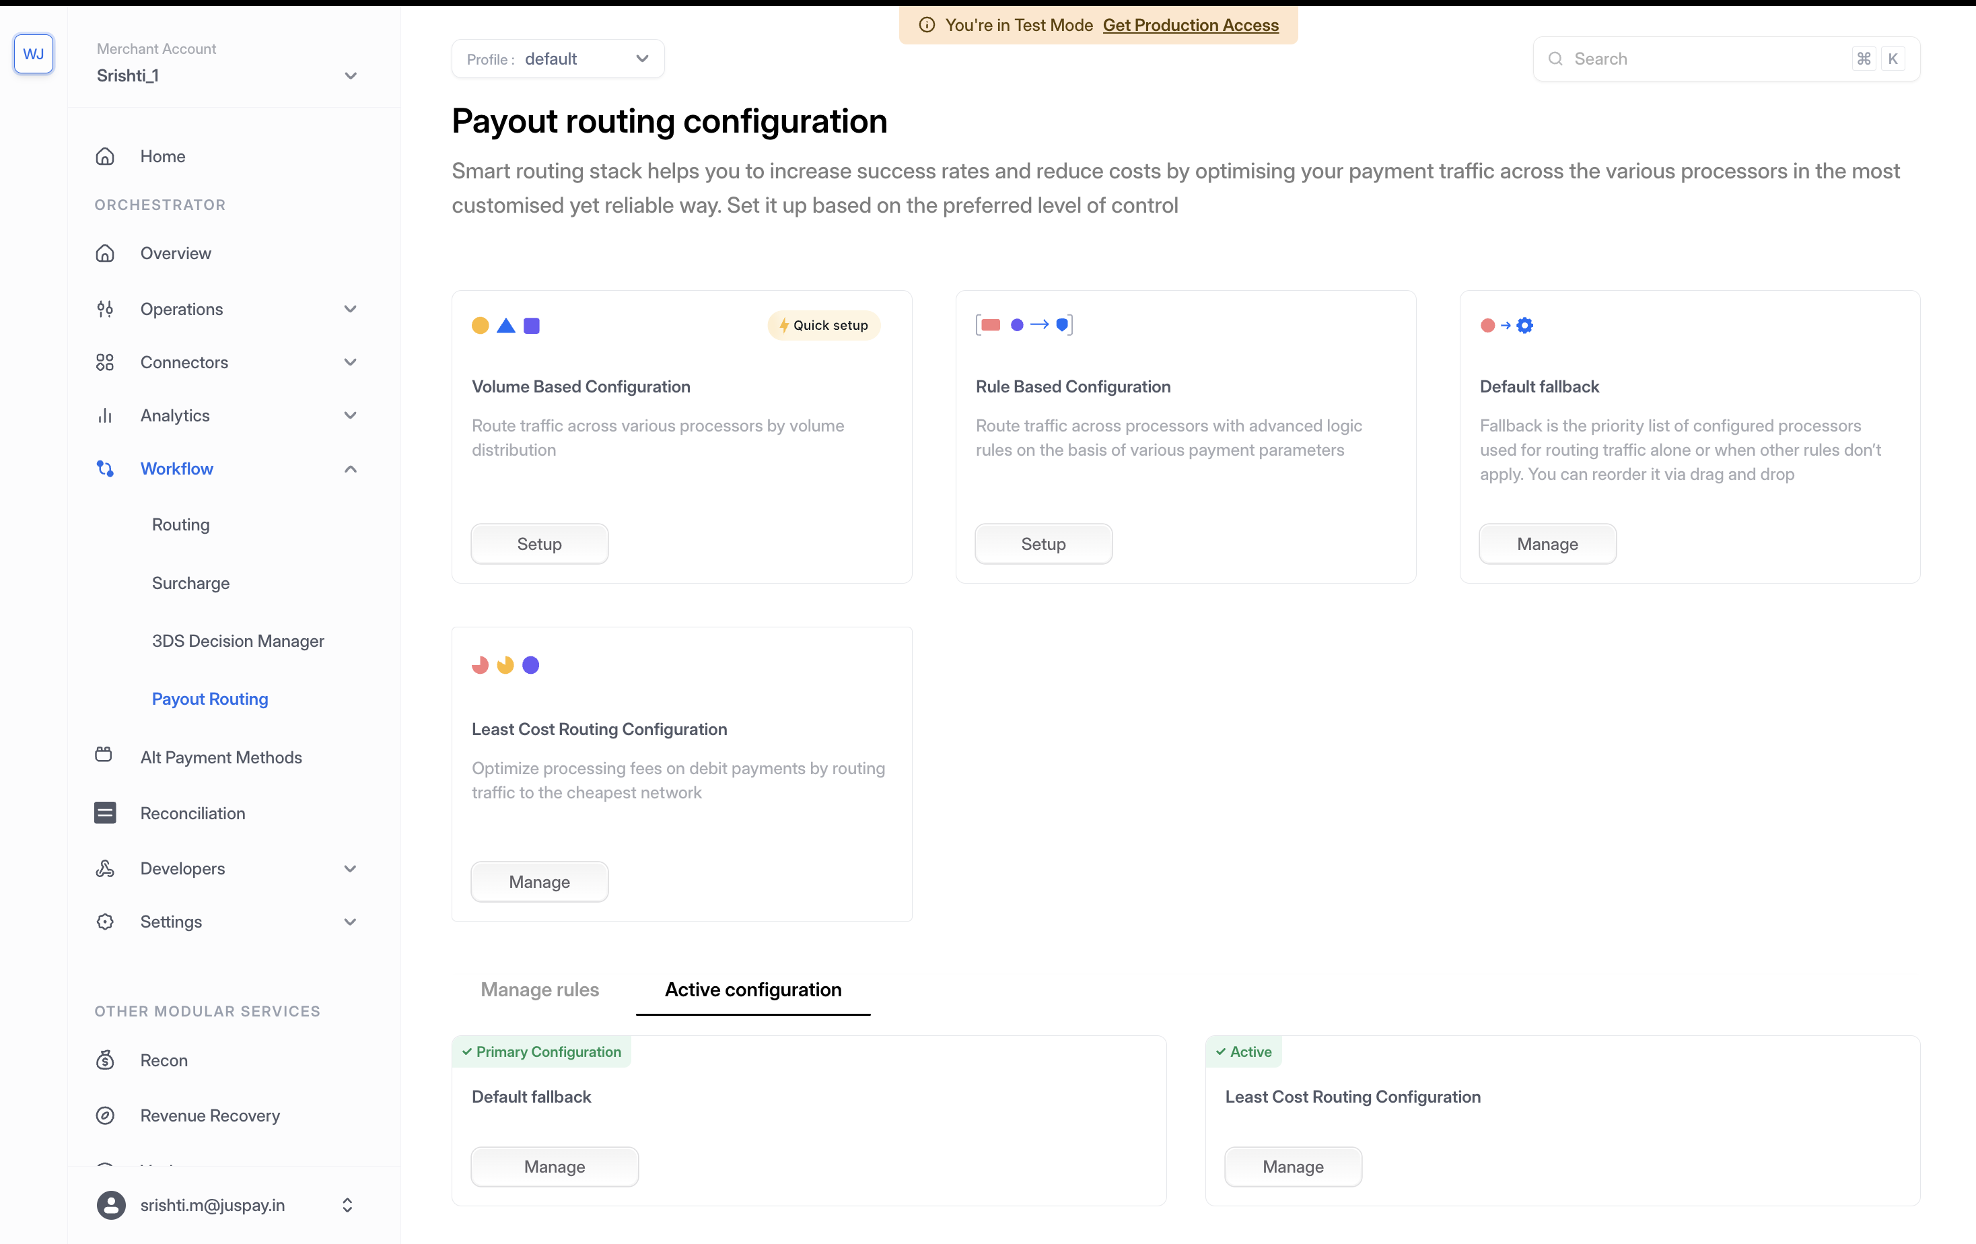Select 3DS Decision Manager menu item
The height and width of the screenshot is (1244, 1976).
(238, 641)
